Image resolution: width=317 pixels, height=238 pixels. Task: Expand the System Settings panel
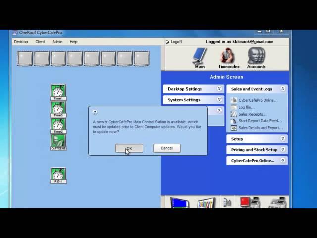[x=193, y=100]
